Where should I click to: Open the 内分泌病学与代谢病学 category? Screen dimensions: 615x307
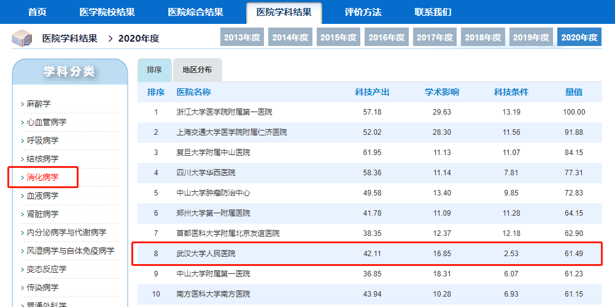(x=66, y=232)
